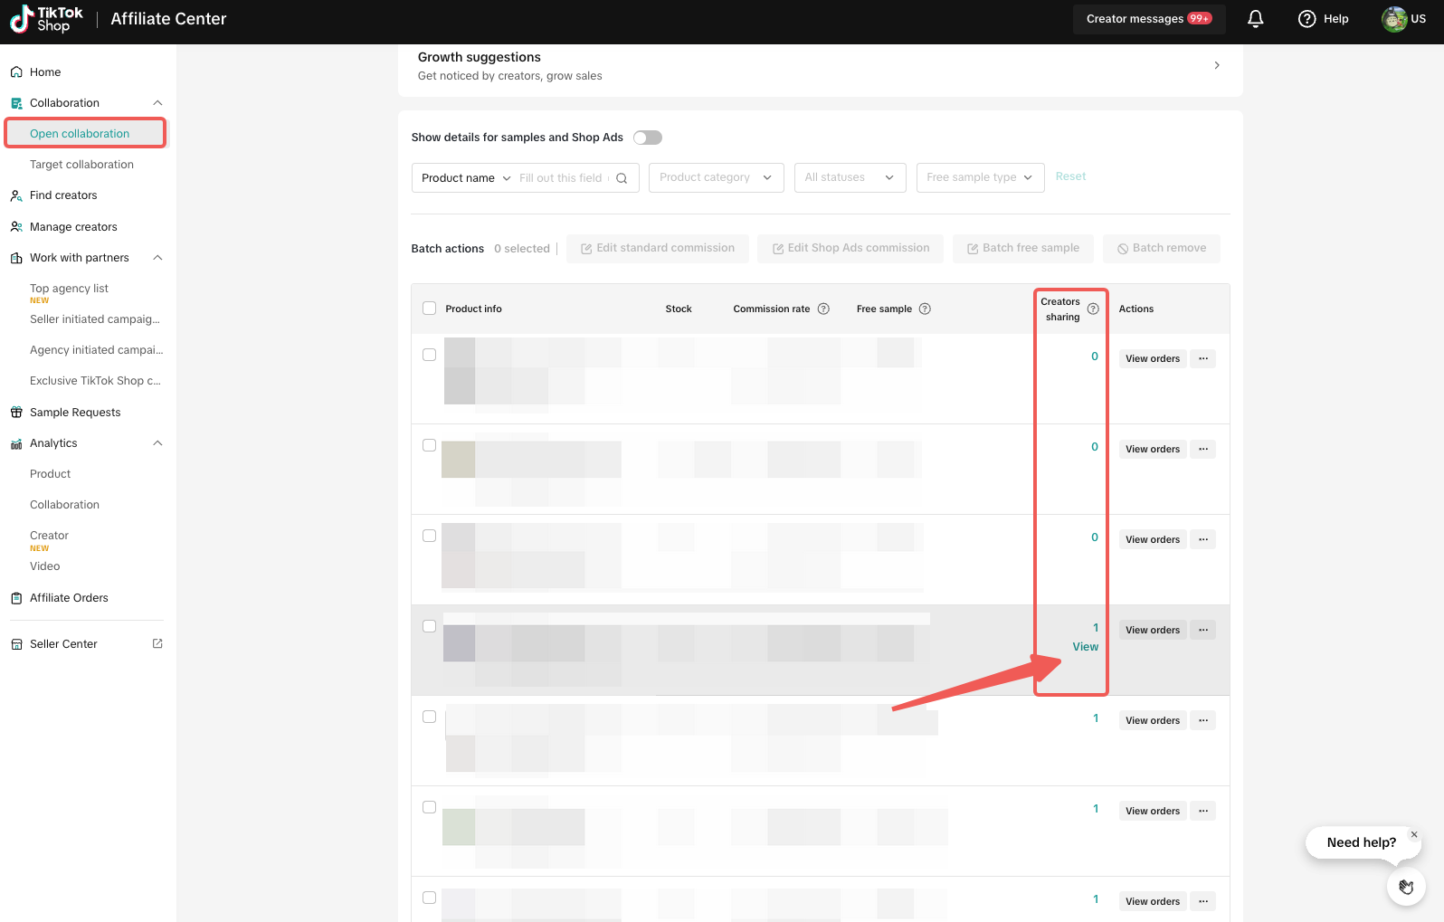This screenshot has width=1444, height=922.
Task: Open Sample Requests in sidebar
Action: [x=75, y=413]
